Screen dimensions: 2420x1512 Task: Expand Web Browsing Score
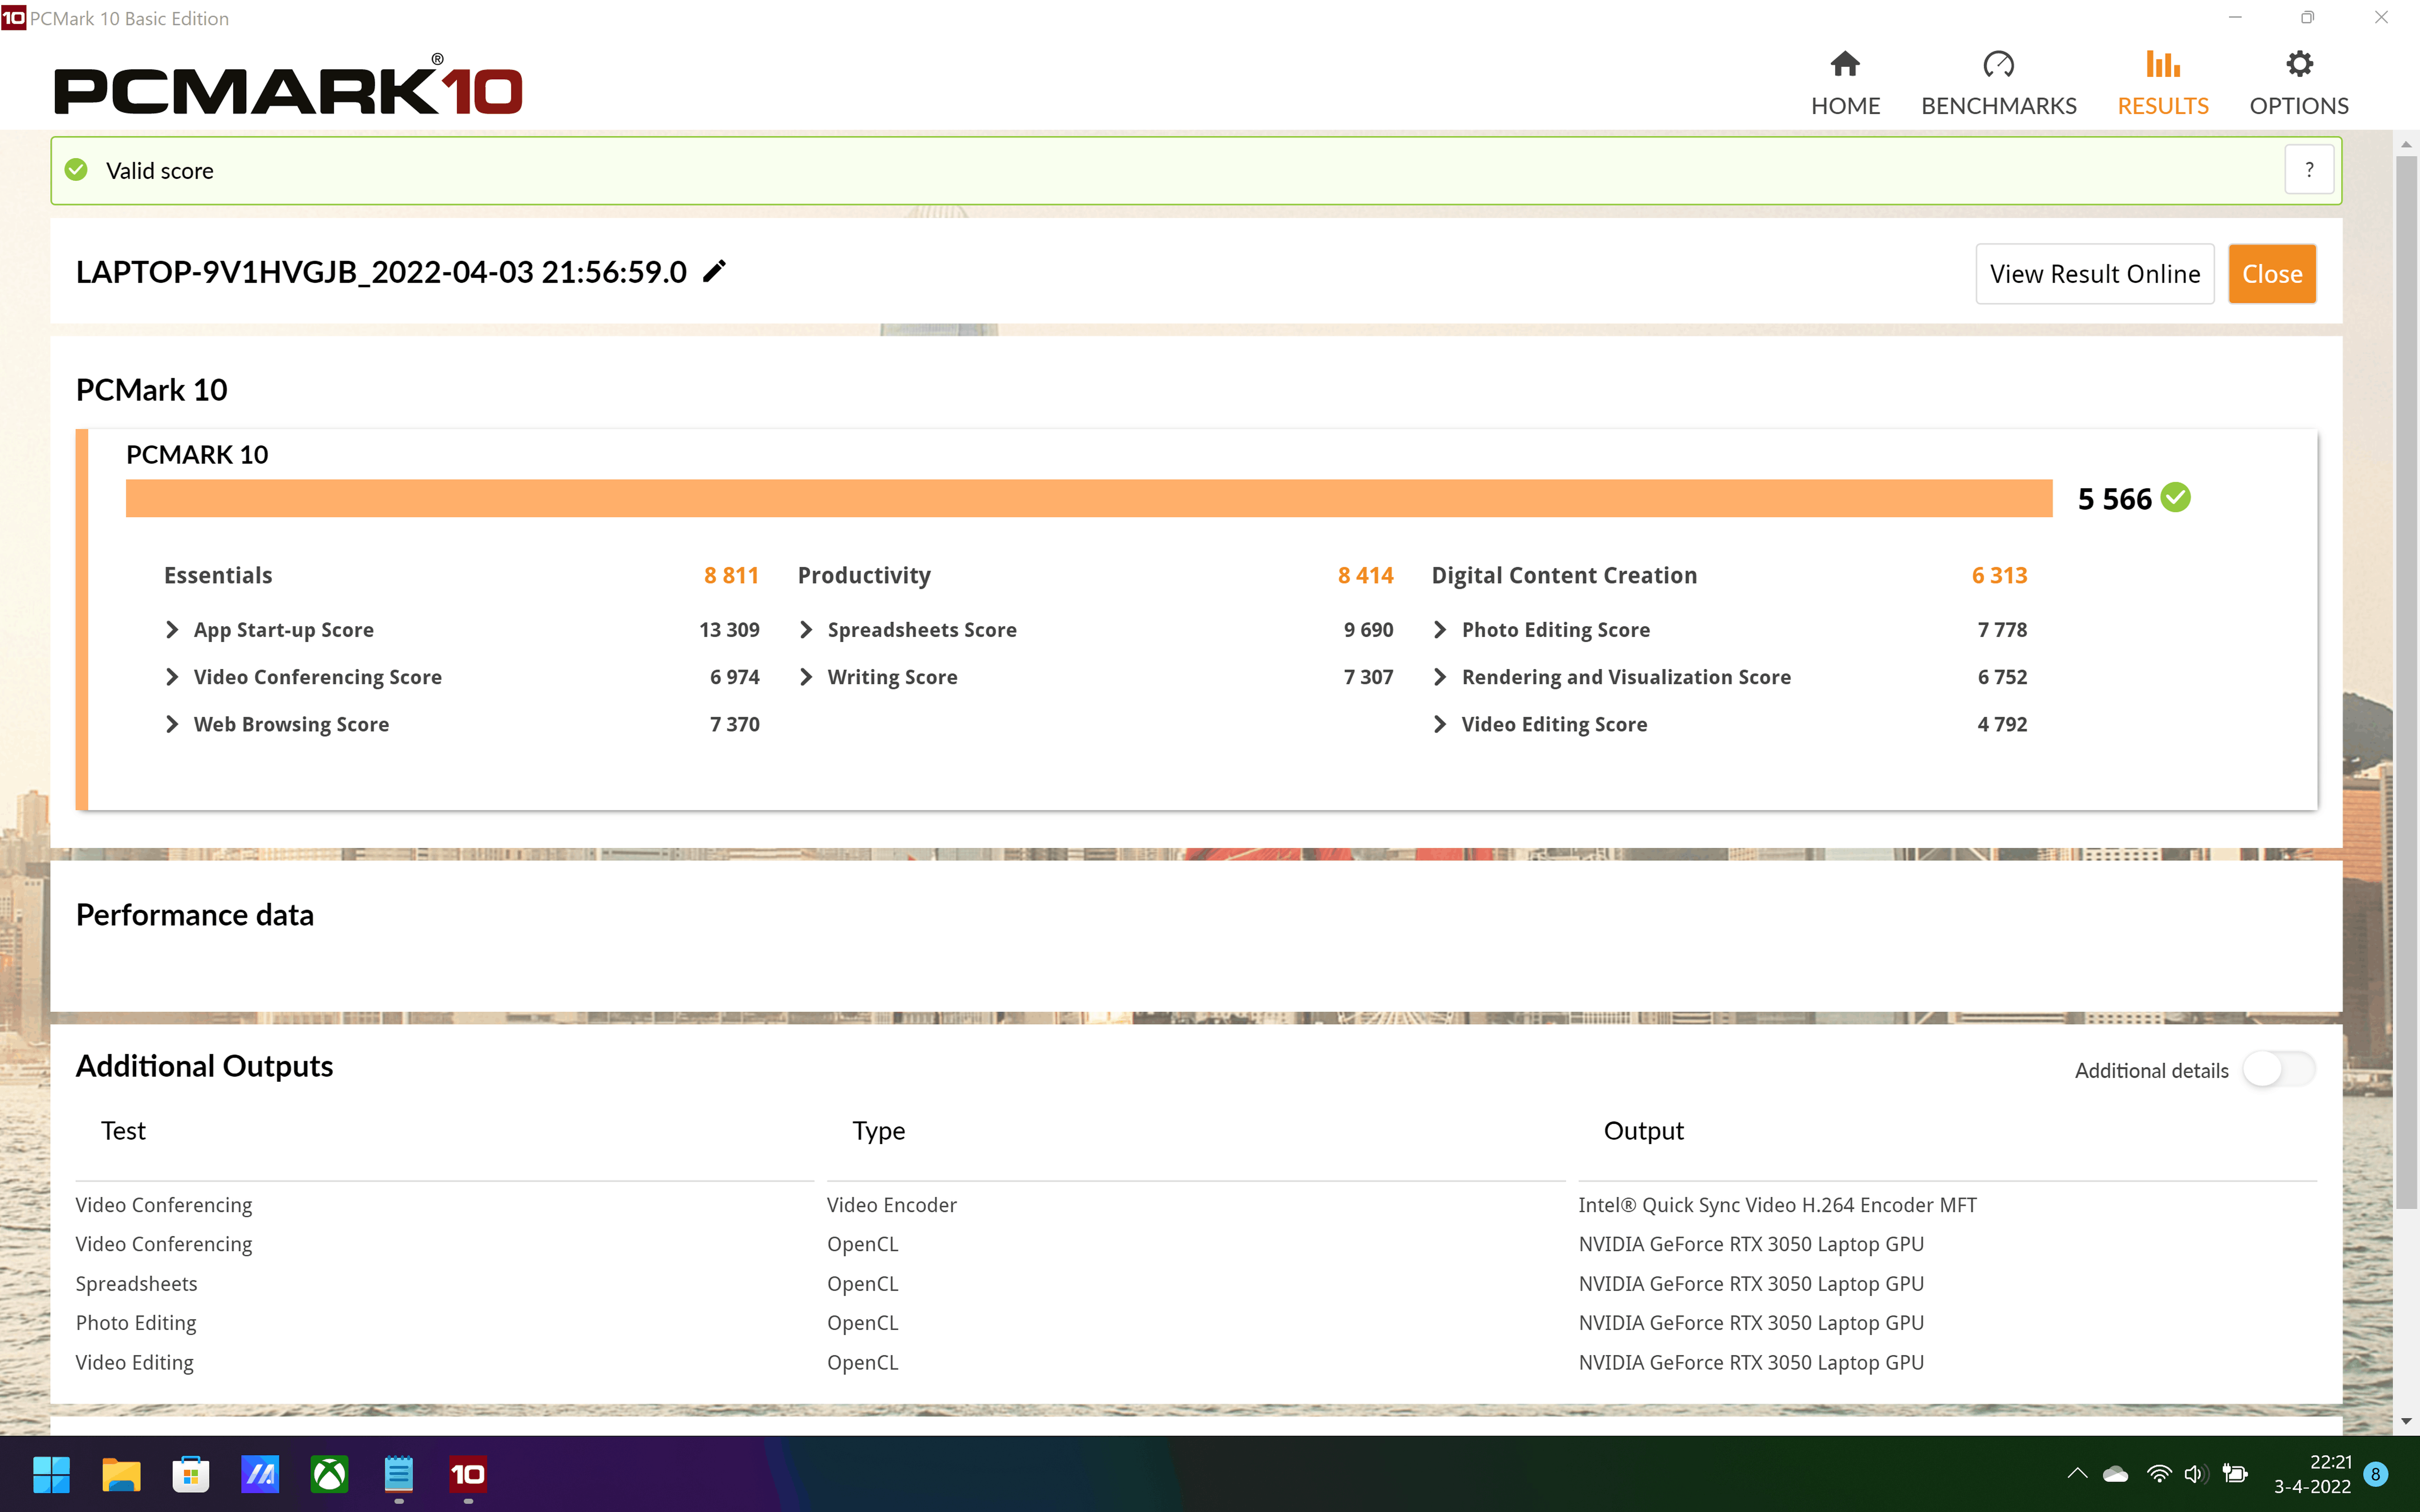point(172,724)
